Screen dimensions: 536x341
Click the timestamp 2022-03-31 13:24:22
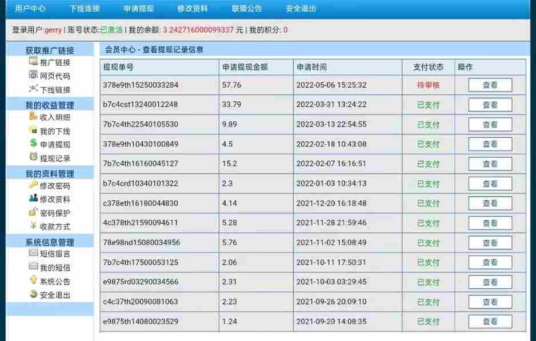(331, 105)
